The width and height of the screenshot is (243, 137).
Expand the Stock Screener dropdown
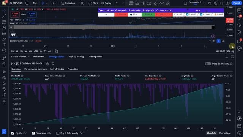pyautogui.click(x=28, y=57)
